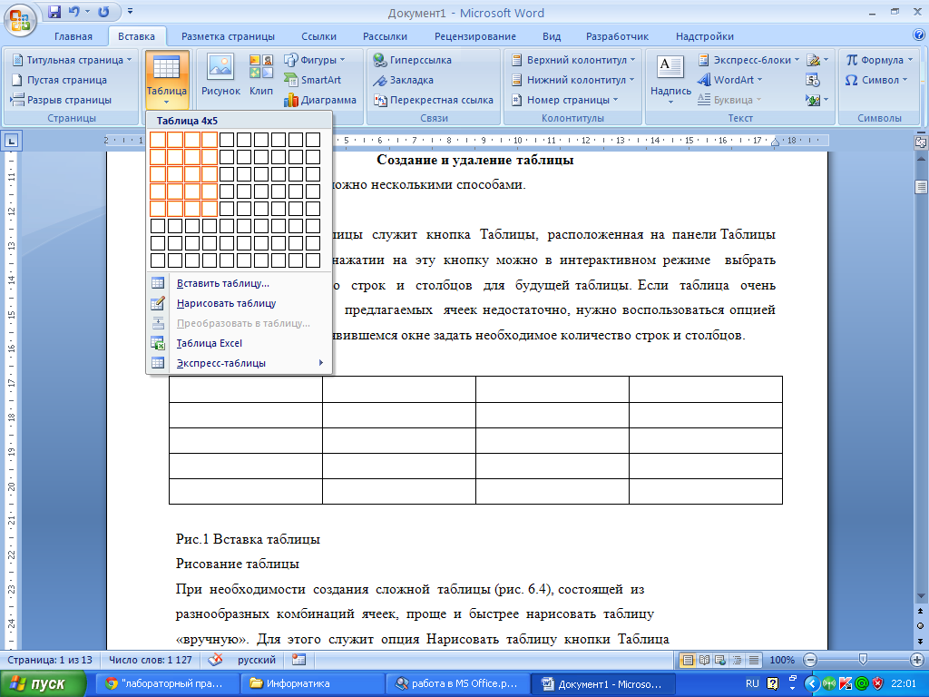Switch to outline view

click(x=737, y=661)
